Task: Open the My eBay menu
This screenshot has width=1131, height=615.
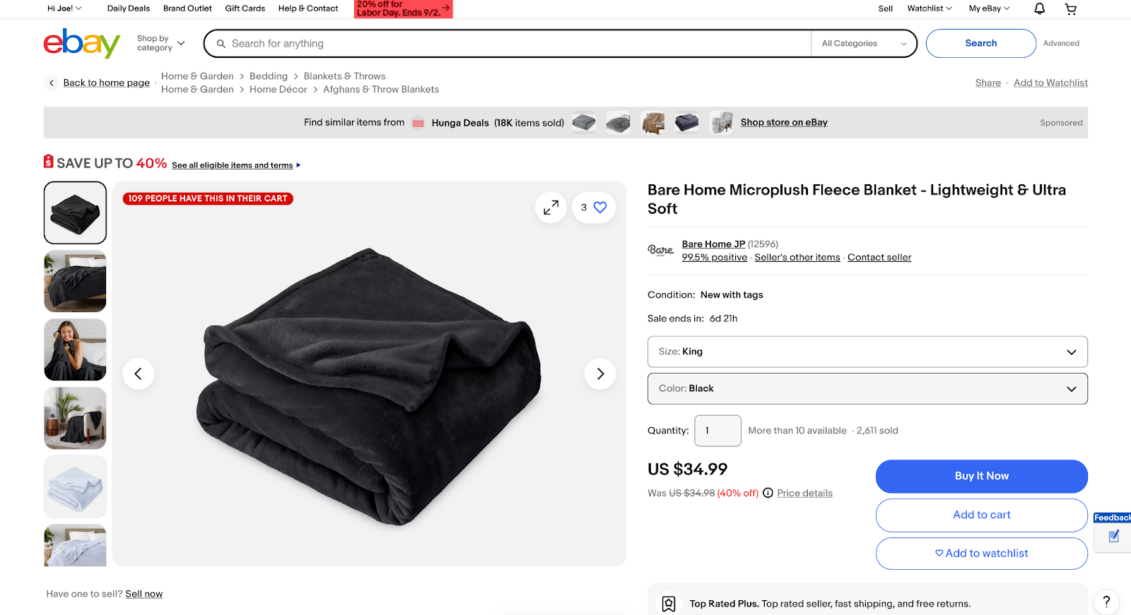Action: click(988, 8)
